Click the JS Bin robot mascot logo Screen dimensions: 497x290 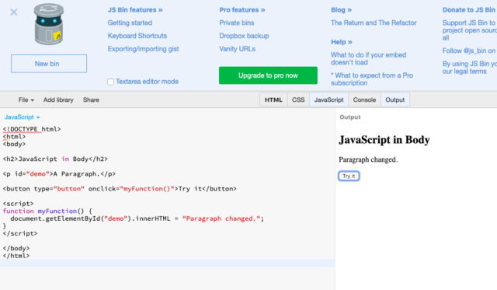click(x=48, y=24)
